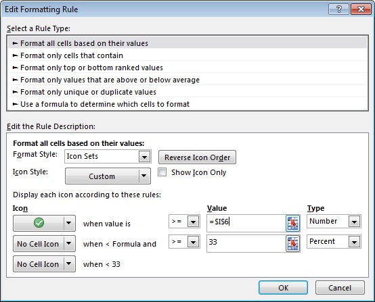
Task: Close the Edit Formatting Rule dialog
Action: [361, 9]
